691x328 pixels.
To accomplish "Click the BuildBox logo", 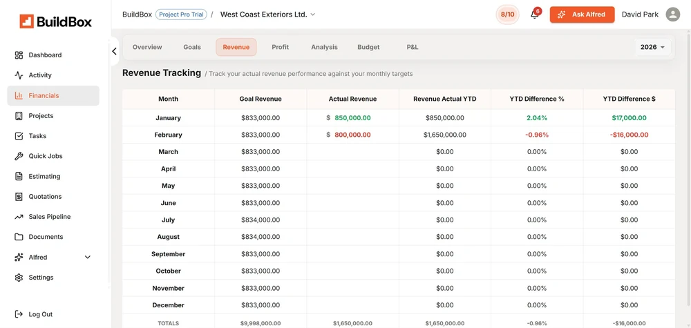I will (x=55, y=21).
